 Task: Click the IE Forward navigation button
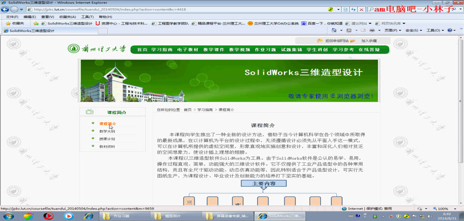[14, 9]
